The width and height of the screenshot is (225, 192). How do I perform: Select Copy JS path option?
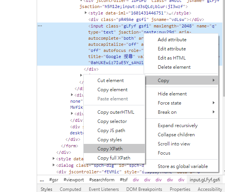pyautogui.click(x=114, y=131)
